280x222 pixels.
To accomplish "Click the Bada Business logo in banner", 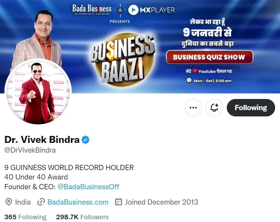I will coord(91,10).
